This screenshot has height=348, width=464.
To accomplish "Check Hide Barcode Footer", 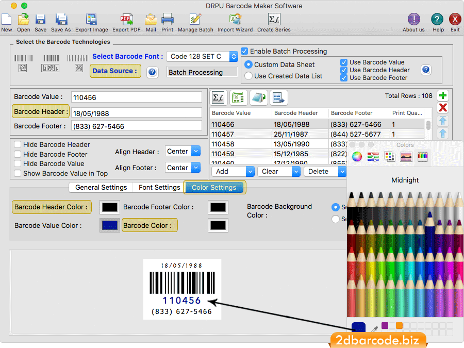I will [18, 154].
